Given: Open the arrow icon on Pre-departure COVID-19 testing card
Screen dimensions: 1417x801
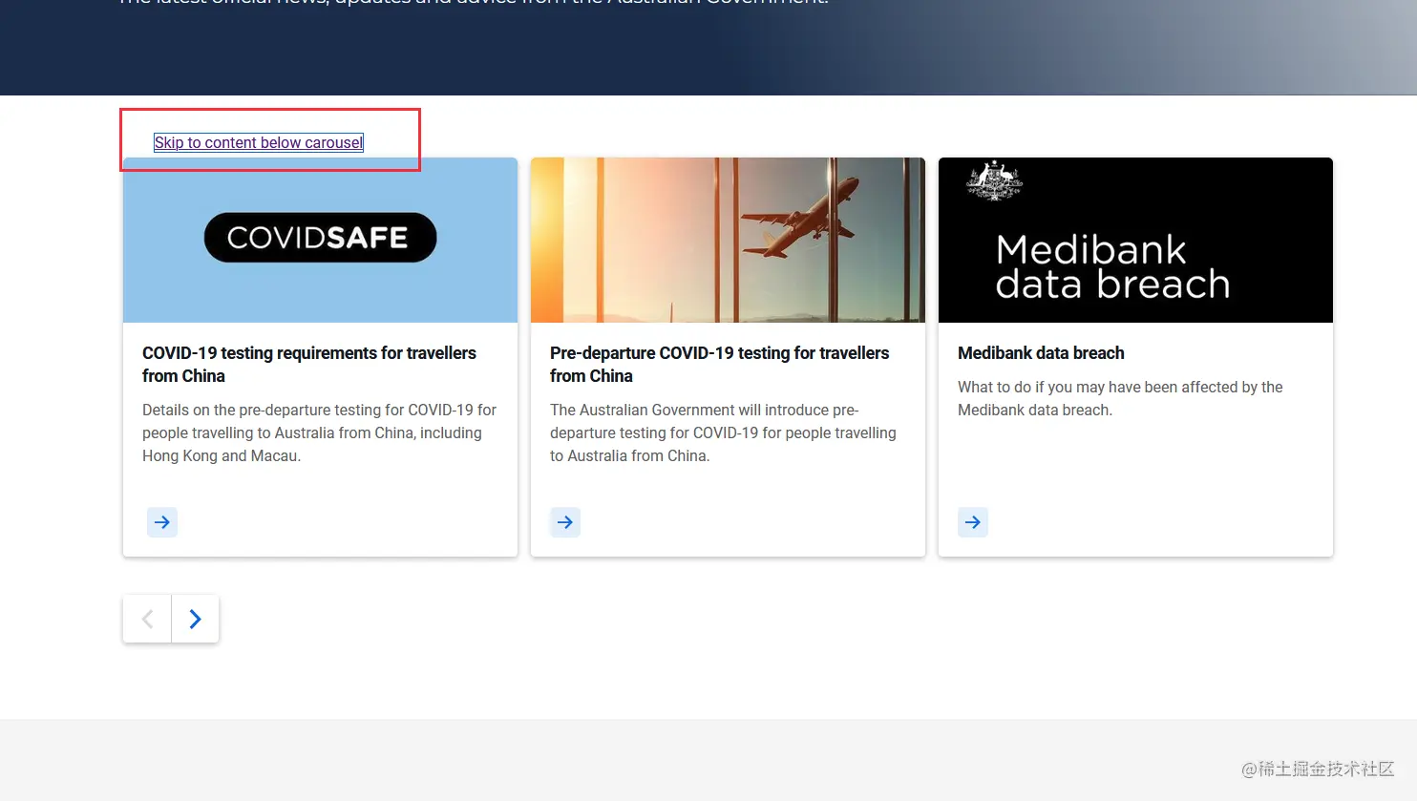Looking at the screenshot, I should coord(565,522).
